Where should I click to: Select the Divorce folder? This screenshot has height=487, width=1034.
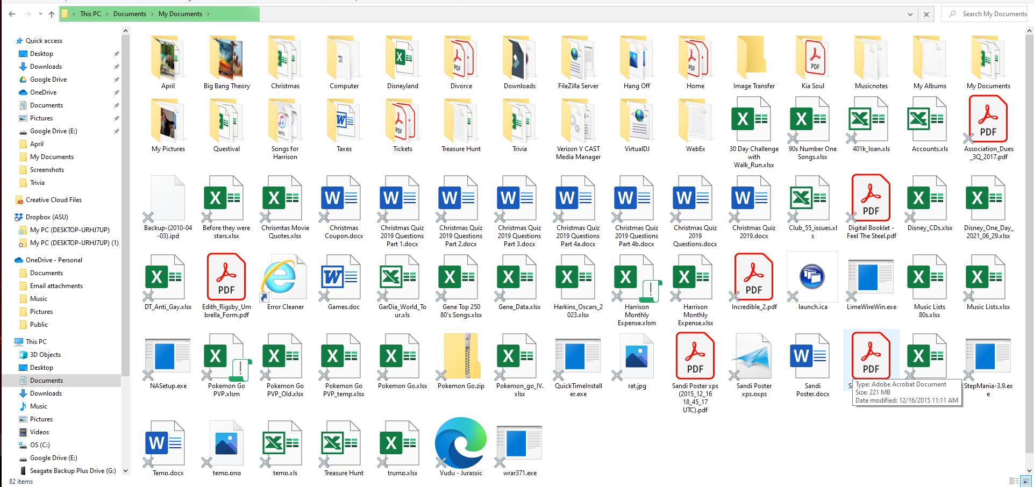click(x=461, y=63)
